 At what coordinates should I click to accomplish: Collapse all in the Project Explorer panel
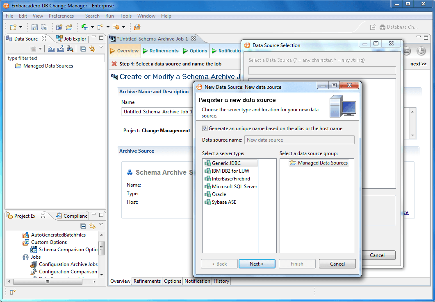tap(83, 226)
